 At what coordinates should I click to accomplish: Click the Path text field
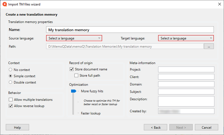[x=125, y=46]
